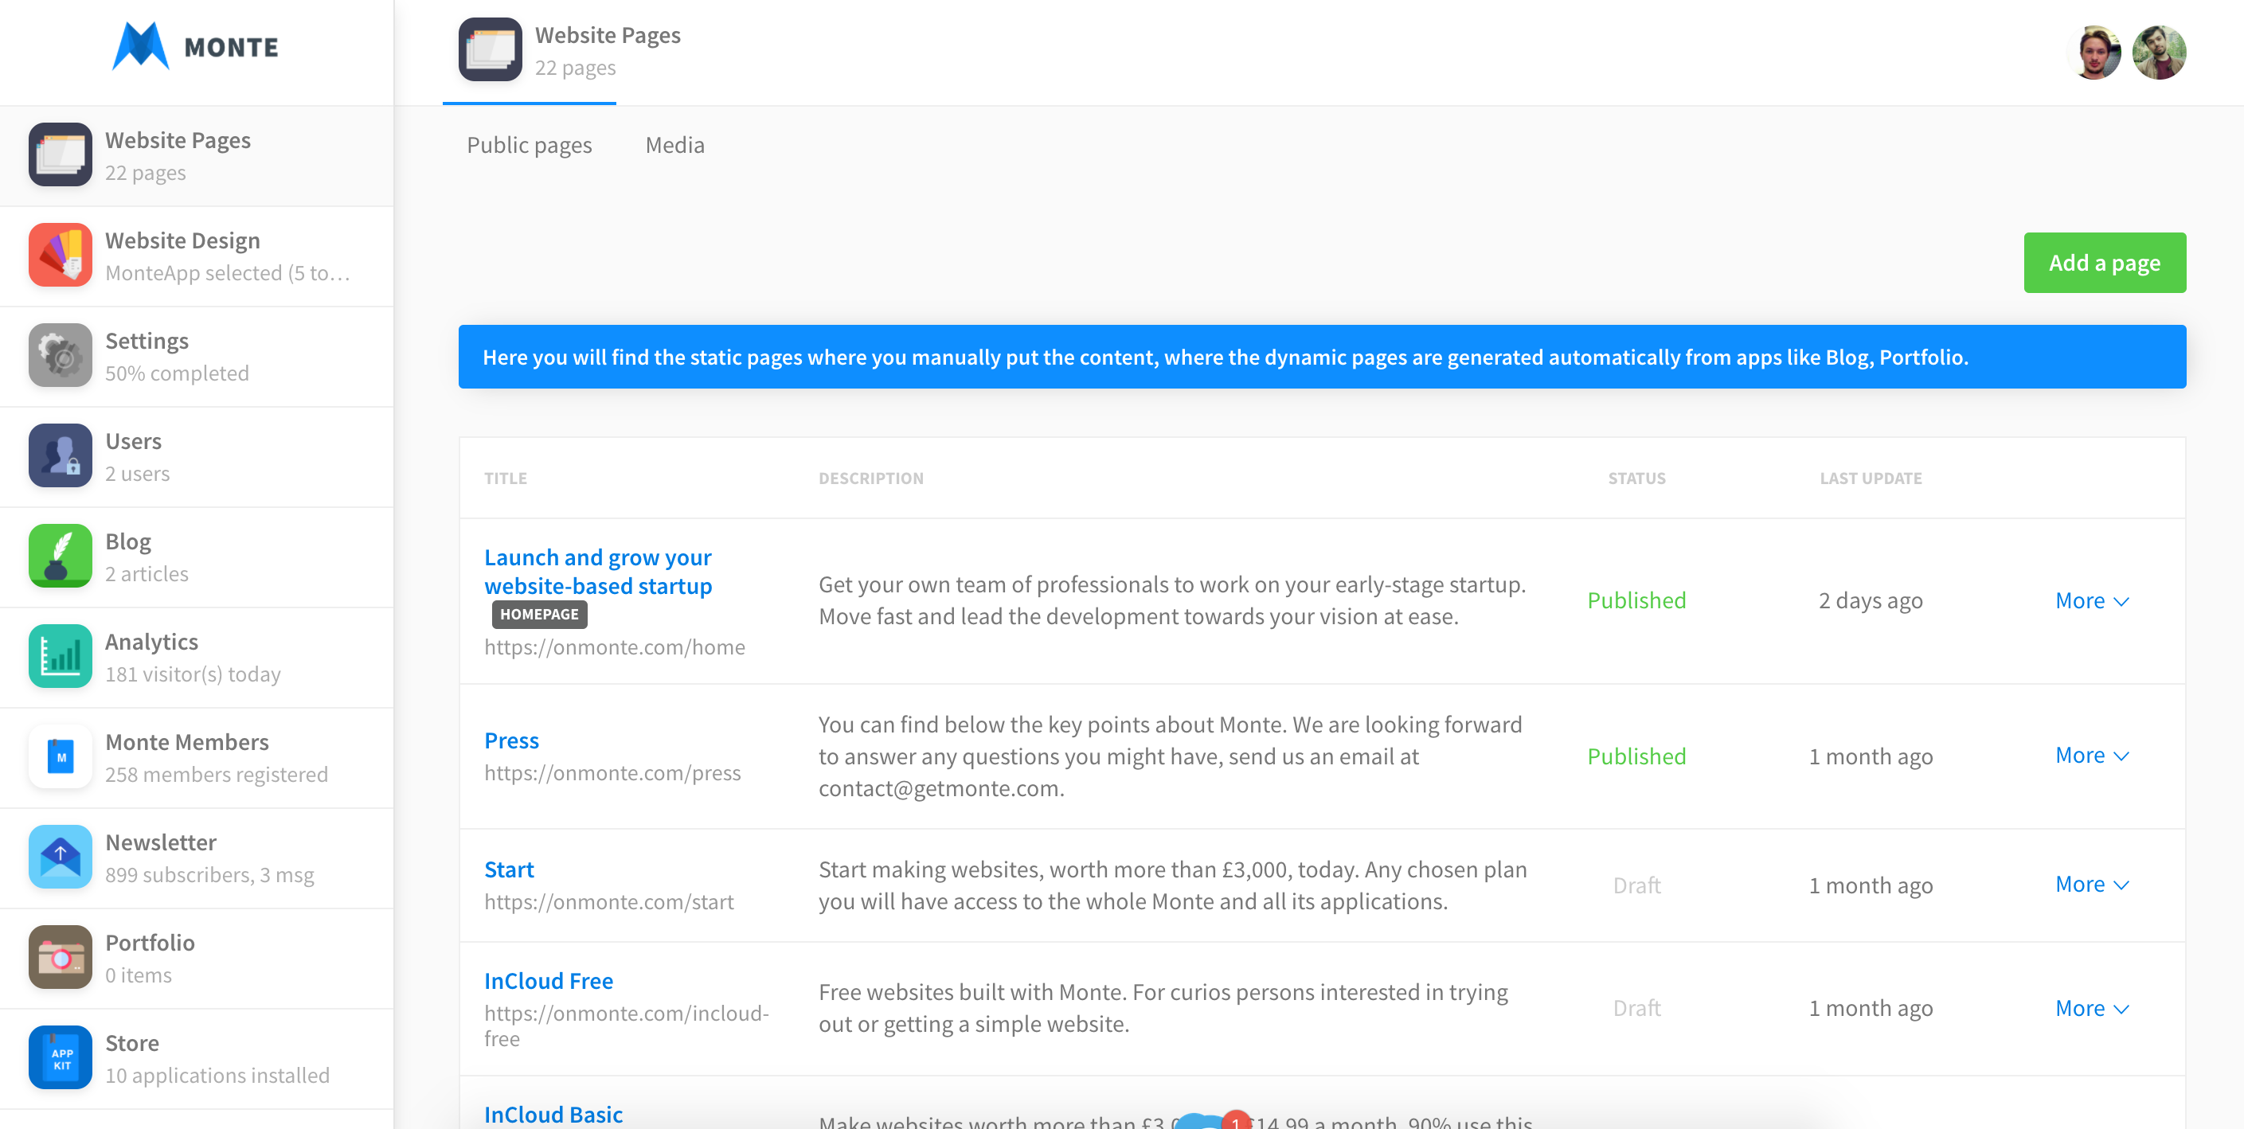
Task: Click the TITLE column header
Action: pos(506,479)
